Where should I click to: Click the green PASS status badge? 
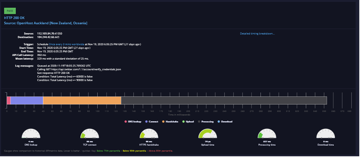[10, 11]
